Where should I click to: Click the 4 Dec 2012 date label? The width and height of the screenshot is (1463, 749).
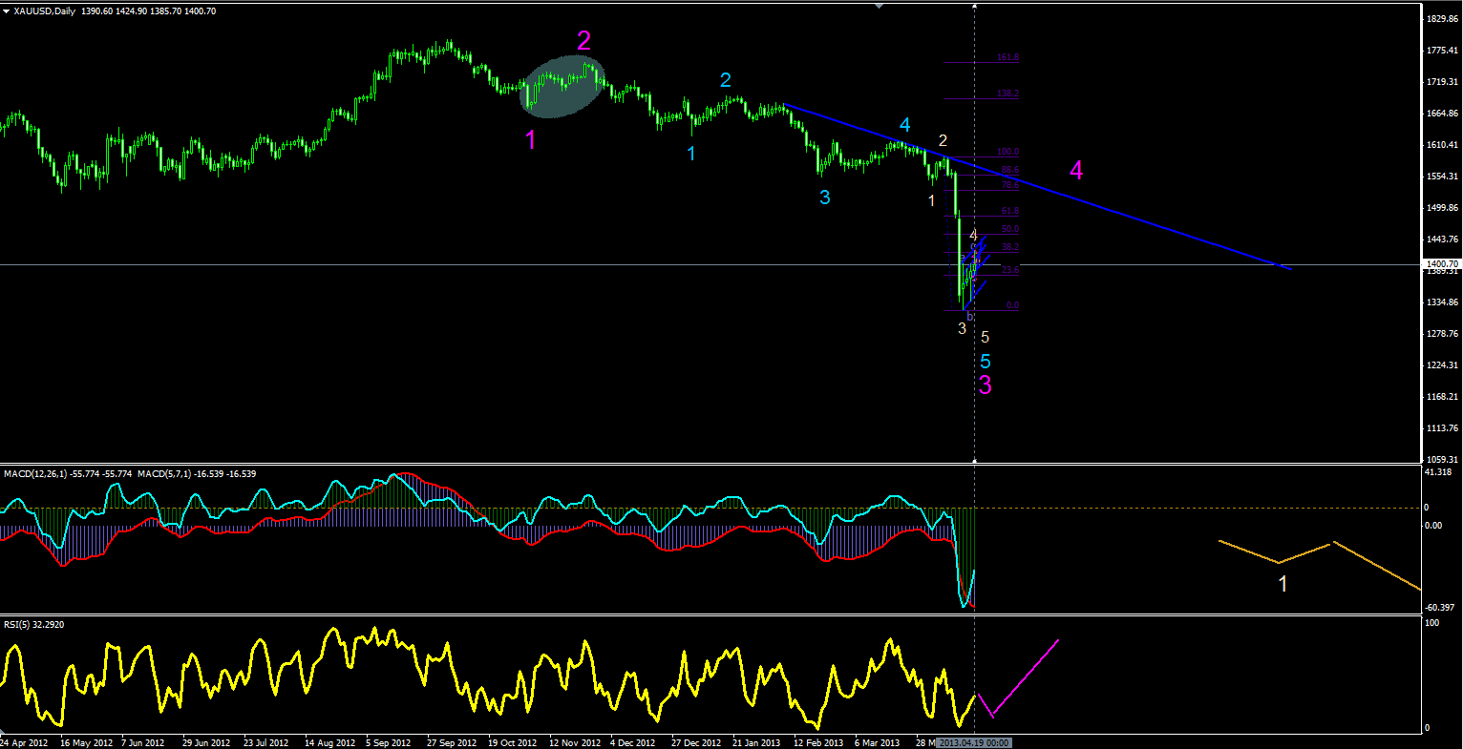[632, 742]
